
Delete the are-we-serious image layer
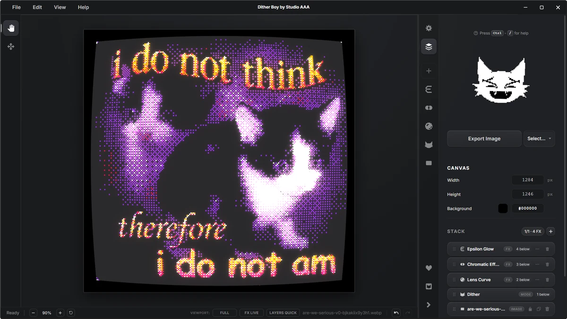pyautogui.click(x=548, y=309)
